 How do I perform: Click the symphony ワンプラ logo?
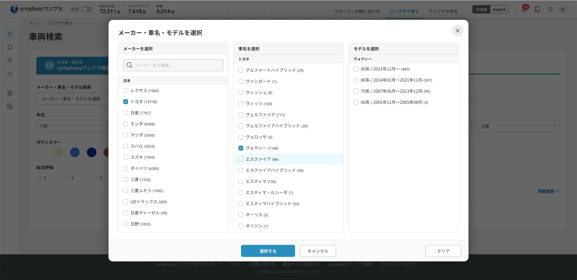[37, 9]
